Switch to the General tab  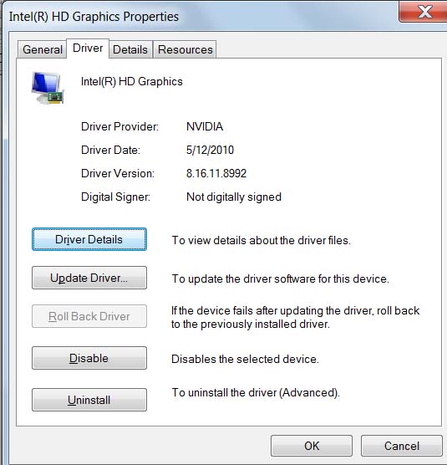tap(43, 49)
